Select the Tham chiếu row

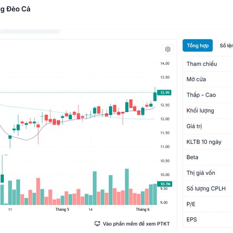click(x=208, y=64)
